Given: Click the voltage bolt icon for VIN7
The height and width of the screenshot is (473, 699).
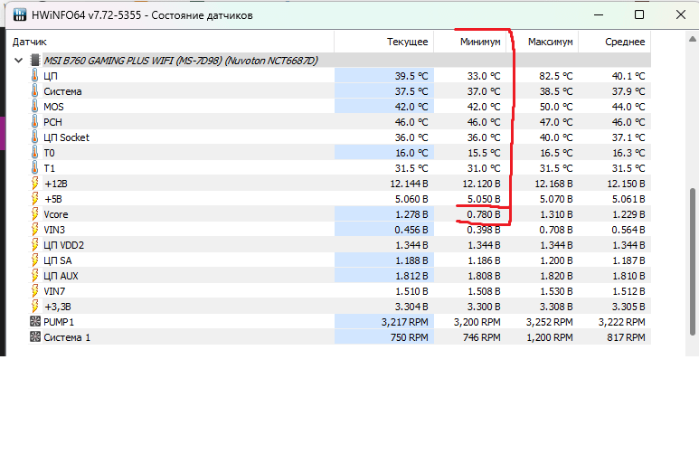Looking at the screenshot, I should click(34, 291).
